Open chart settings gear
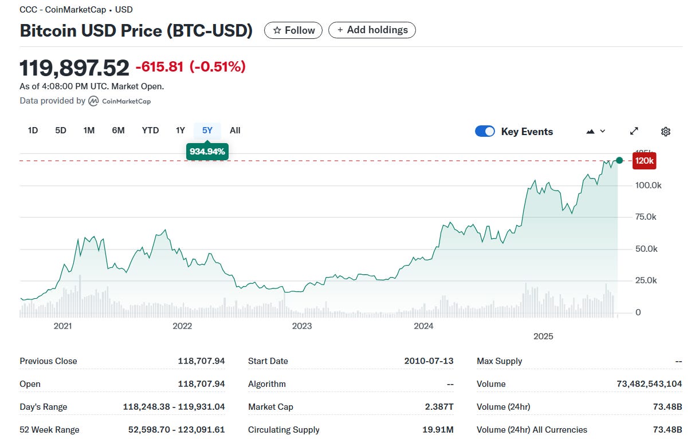 pyautogui.click(x=666, y=132)
